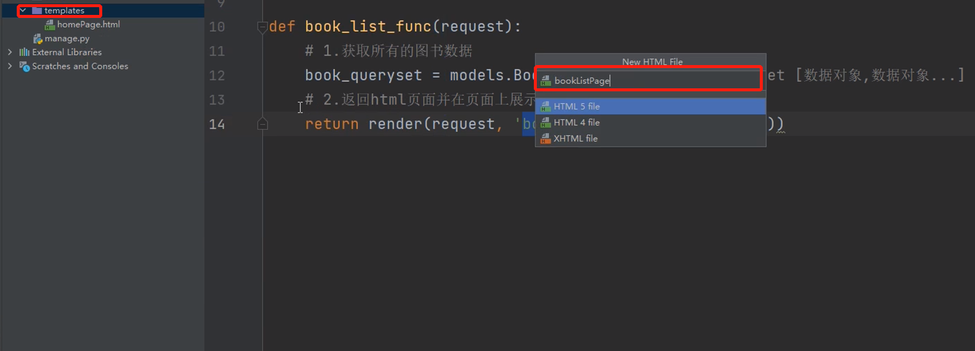Fold the book_list_func definition at line 10
This screenshot has width=975, height=351.
click(x=262, y=27)
